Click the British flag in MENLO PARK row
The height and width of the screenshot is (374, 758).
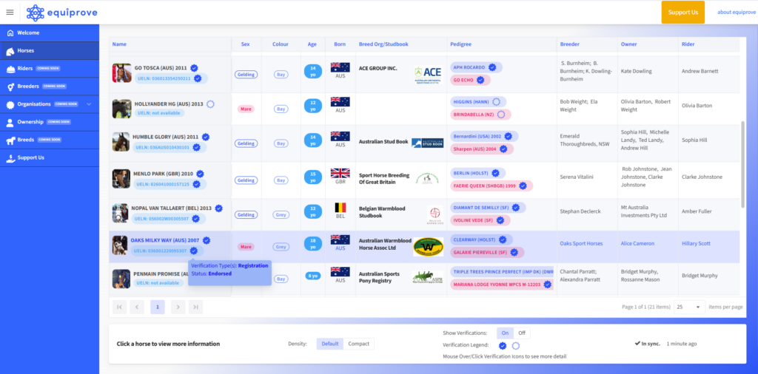tap(341, 173)
